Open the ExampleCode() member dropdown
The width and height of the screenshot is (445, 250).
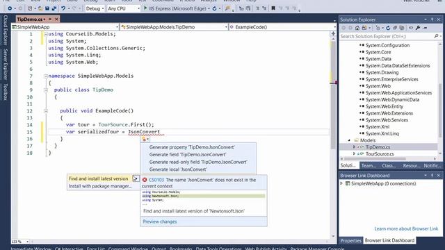point(283,27)
